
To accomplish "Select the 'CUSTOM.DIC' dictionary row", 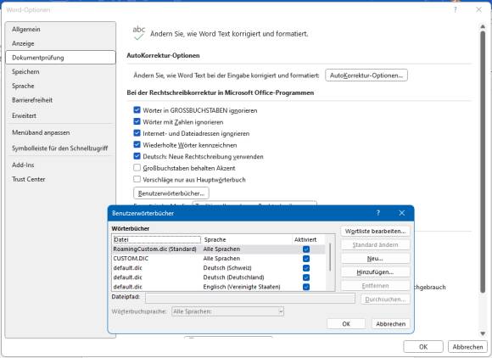I will (x=218, y=259).
